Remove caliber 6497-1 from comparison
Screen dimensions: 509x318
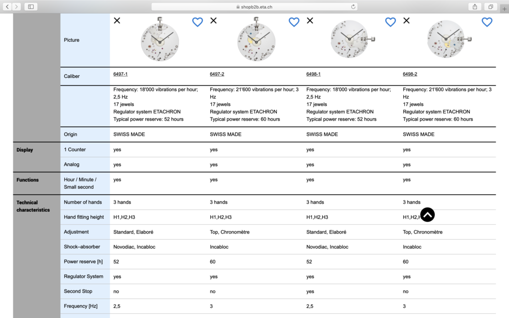pos(117,20)
